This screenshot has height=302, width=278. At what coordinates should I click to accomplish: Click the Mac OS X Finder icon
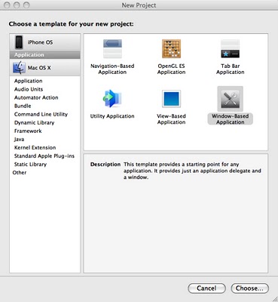coord(19,68)
